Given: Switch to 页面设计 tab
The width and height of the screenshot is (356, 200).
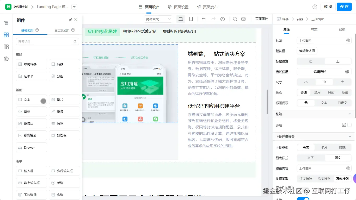Looking at the screenshot, I should click(x=149, y=7).
